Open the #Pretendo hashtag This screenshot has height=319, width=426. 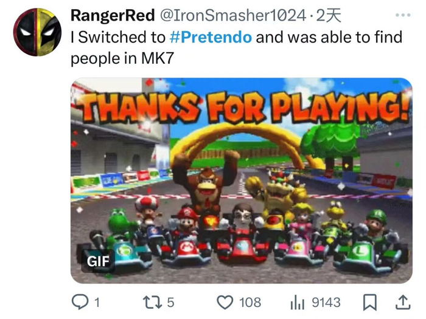point(211,37)
